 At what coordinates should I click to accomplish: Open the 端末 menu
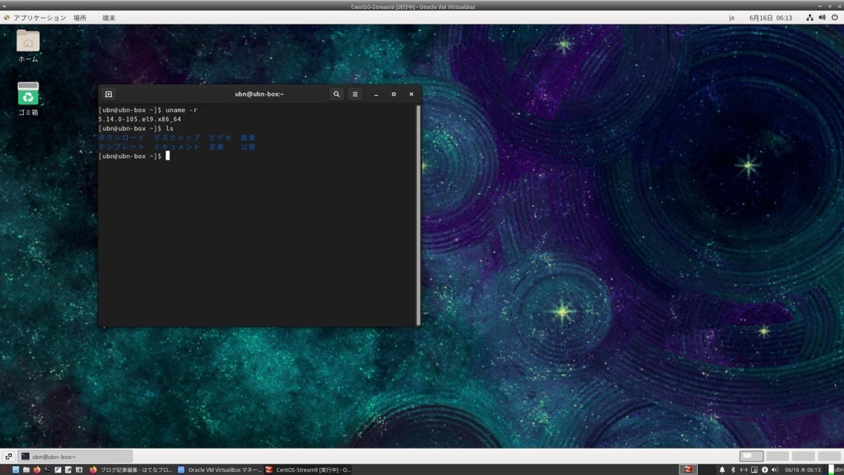[108, 18]
